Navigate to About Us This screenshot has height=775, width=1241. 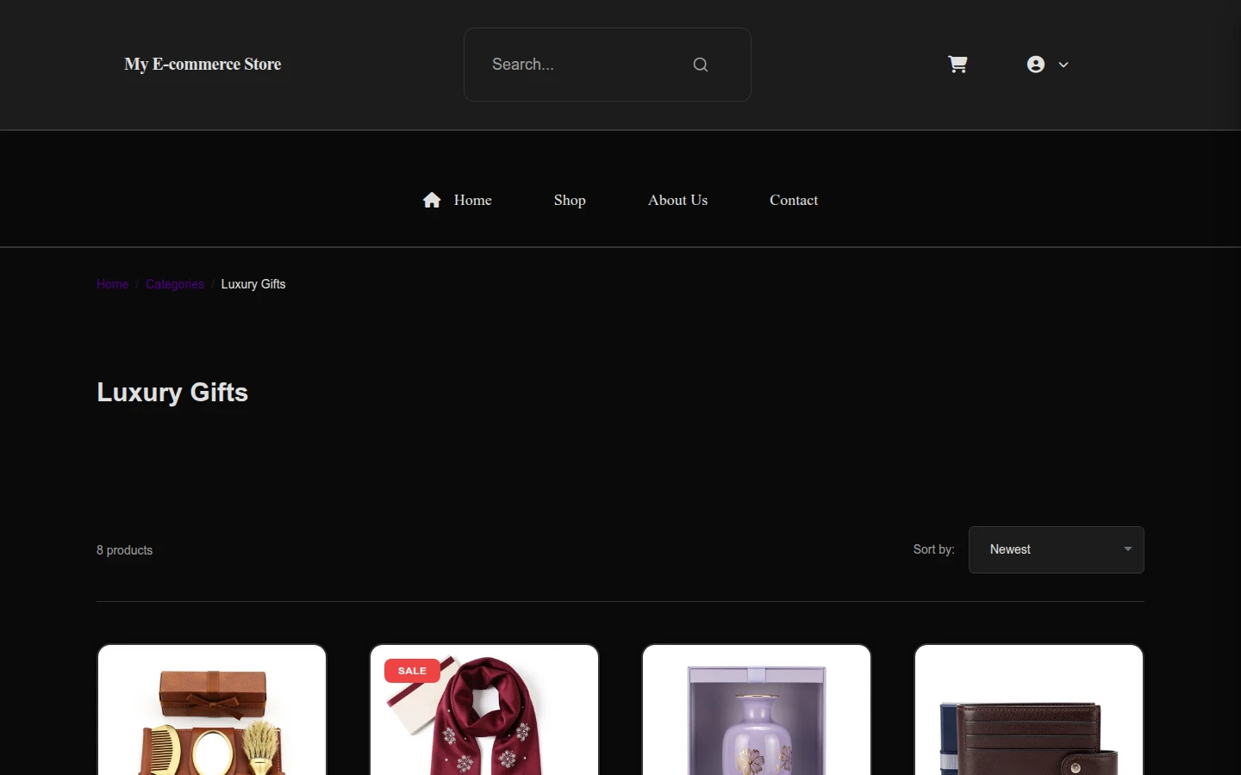pyautogui.click(x=678, y=200)
